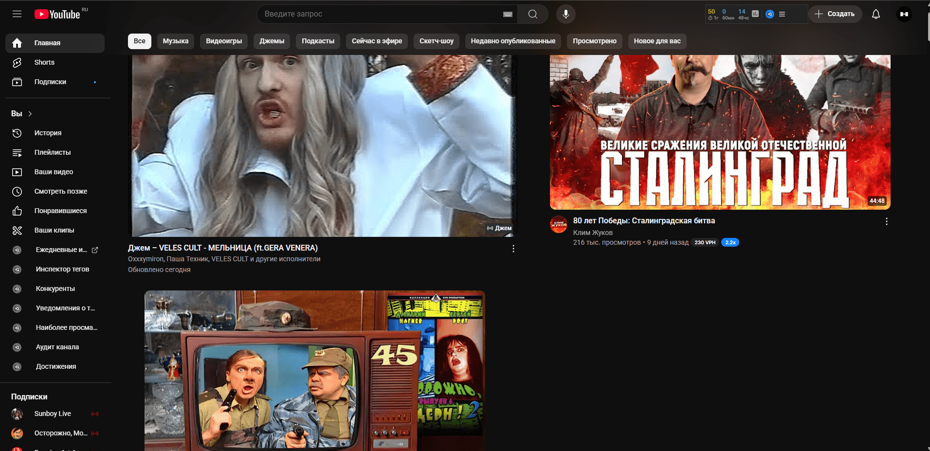Image resolution: width=930 pixels, height=451 pixels.
Task: Open the hamburger guide menu
Action: click(x=17, y=14)
